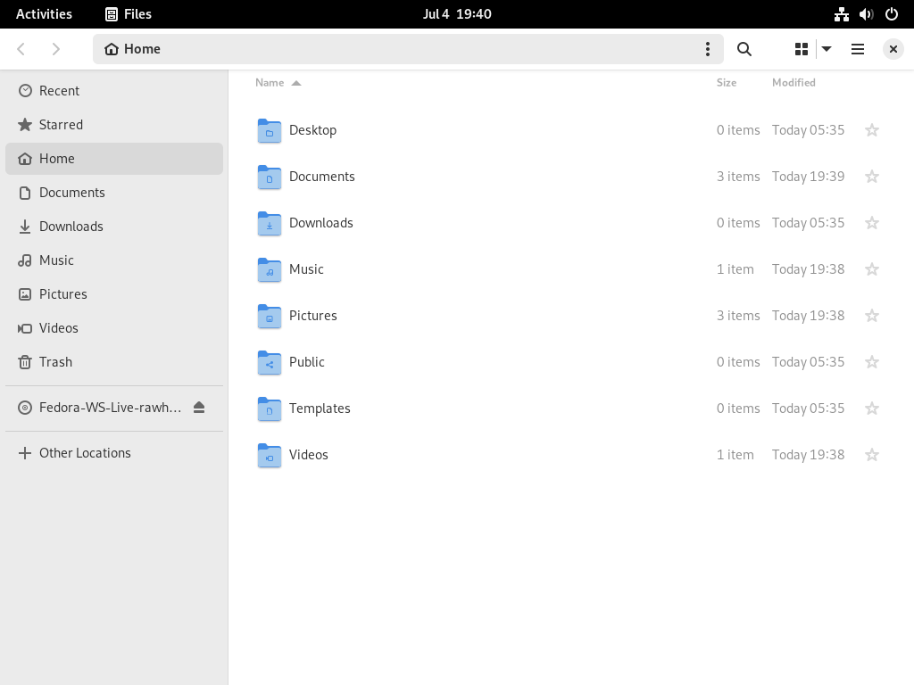Open the path bar three-dots menu
The image size is (914, 685).
pyautogui.click(x=708, y=49)
